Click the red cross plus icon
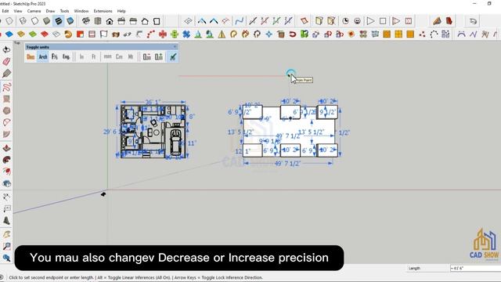 (x=163, y=34)
